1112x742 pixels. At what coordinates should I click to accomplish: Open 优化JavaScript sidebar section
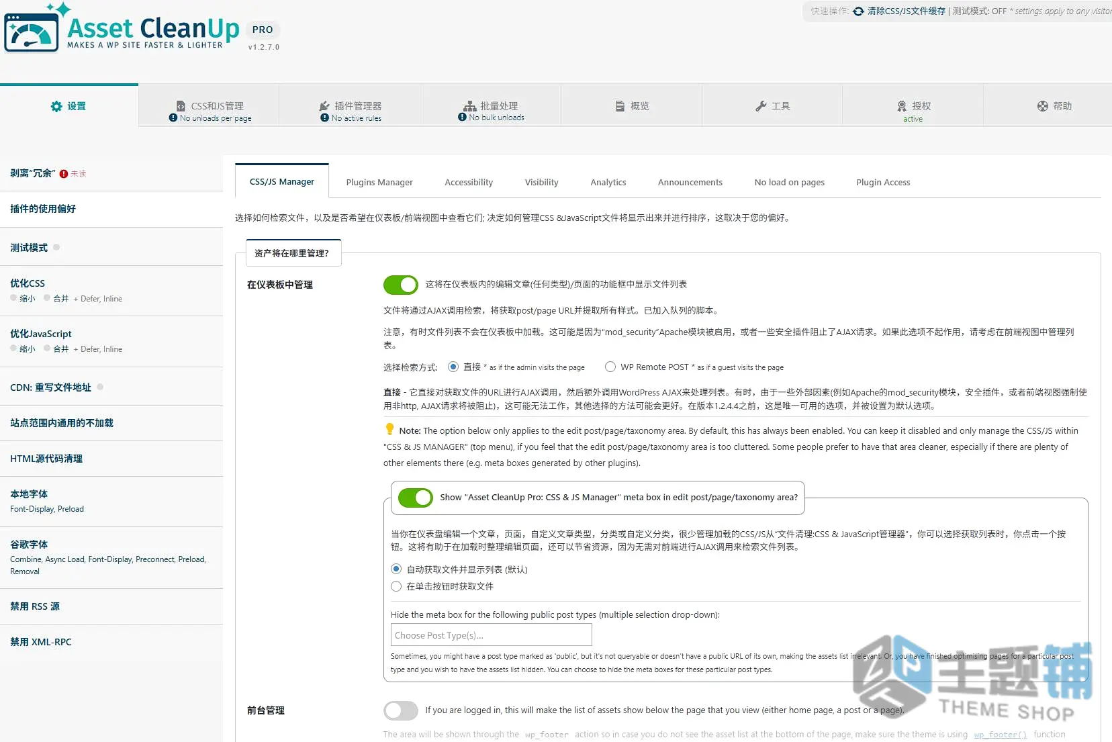click(x=111, y=341)
